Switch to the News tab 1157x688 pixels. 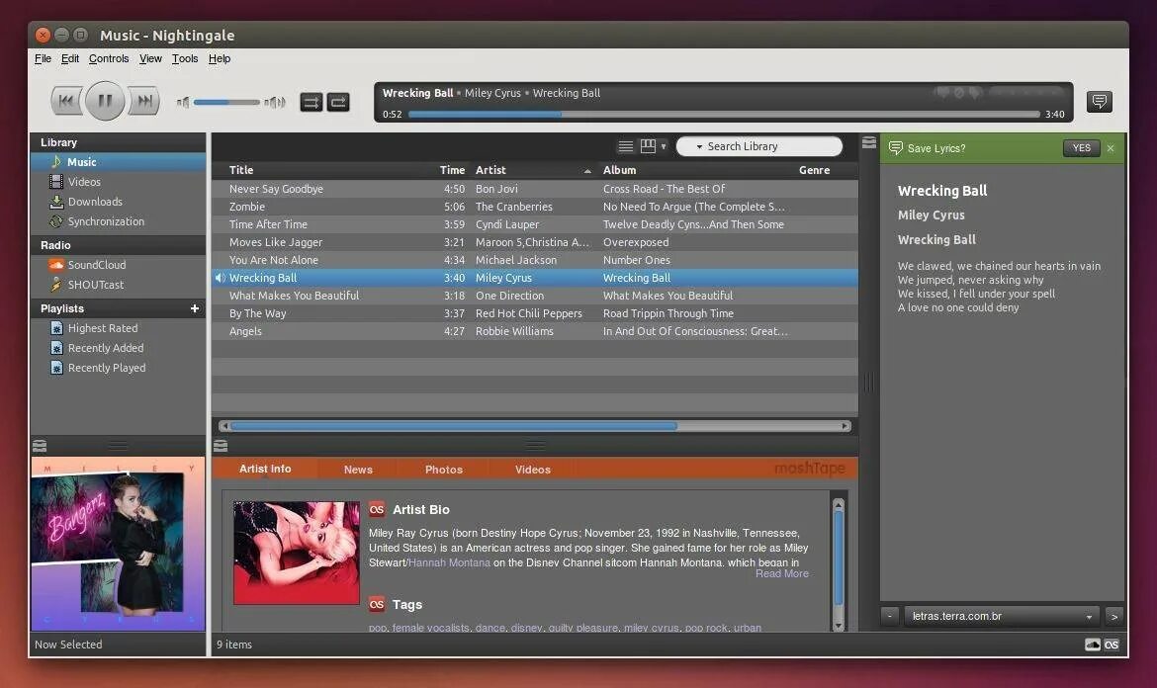[358, 469]
